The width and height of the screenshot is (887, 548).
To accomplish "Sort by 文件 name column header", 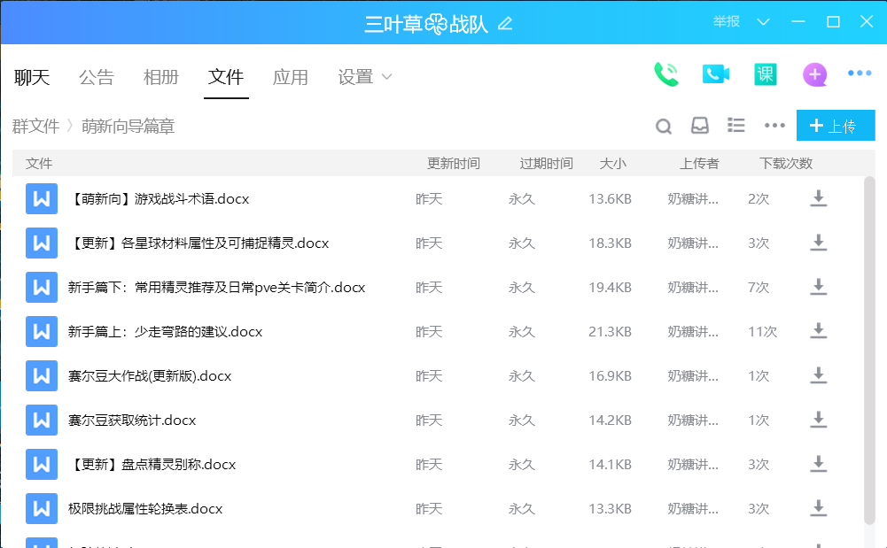I will click(39, 163).
